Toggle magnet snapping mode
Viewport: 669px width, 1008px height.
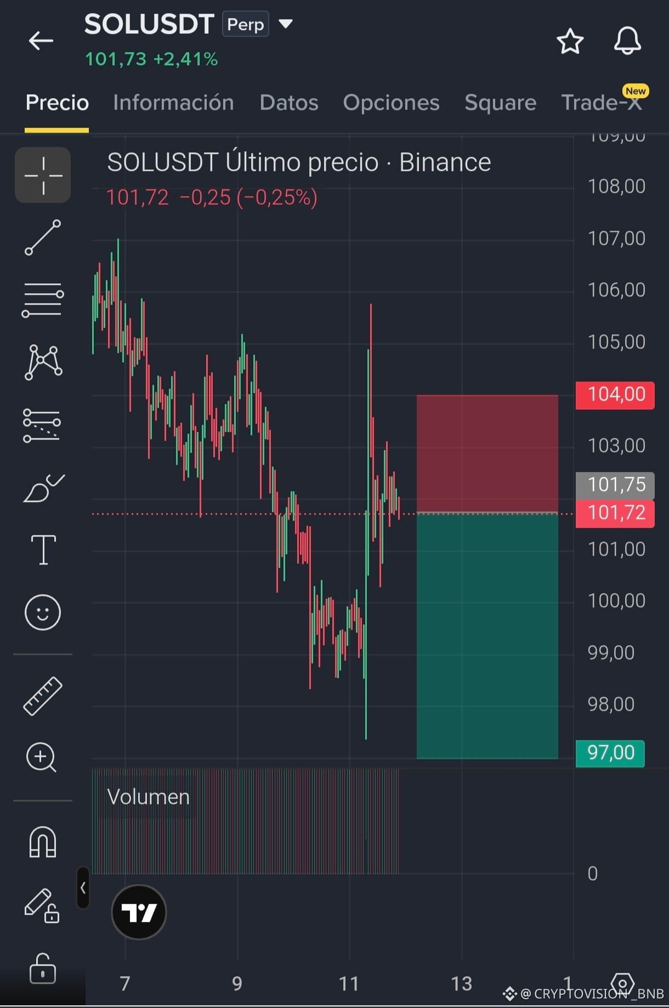(42, 842)
